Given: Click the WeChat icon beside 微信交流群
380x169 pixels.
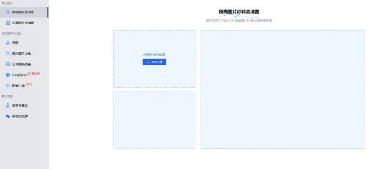Looking at the screenshot, I should coord(8,116).
